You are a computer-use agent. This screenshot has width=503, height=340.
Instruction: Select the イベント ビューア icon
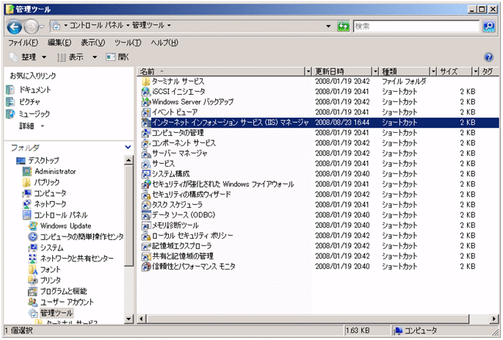click(146, 112)
